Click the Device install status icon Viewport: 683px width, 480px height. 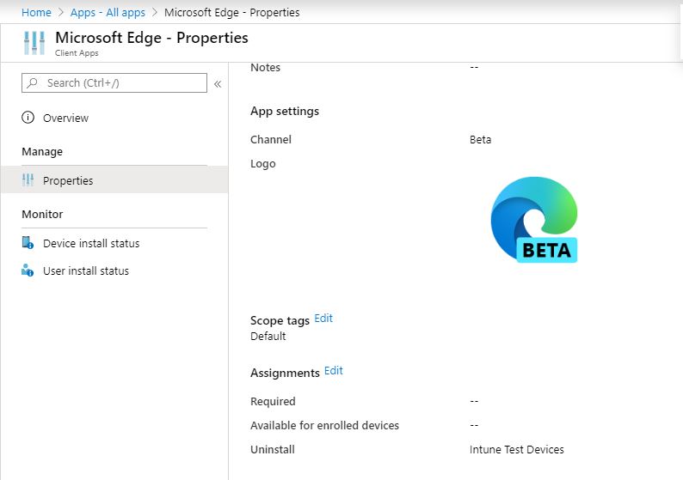[x=28, y=243]
